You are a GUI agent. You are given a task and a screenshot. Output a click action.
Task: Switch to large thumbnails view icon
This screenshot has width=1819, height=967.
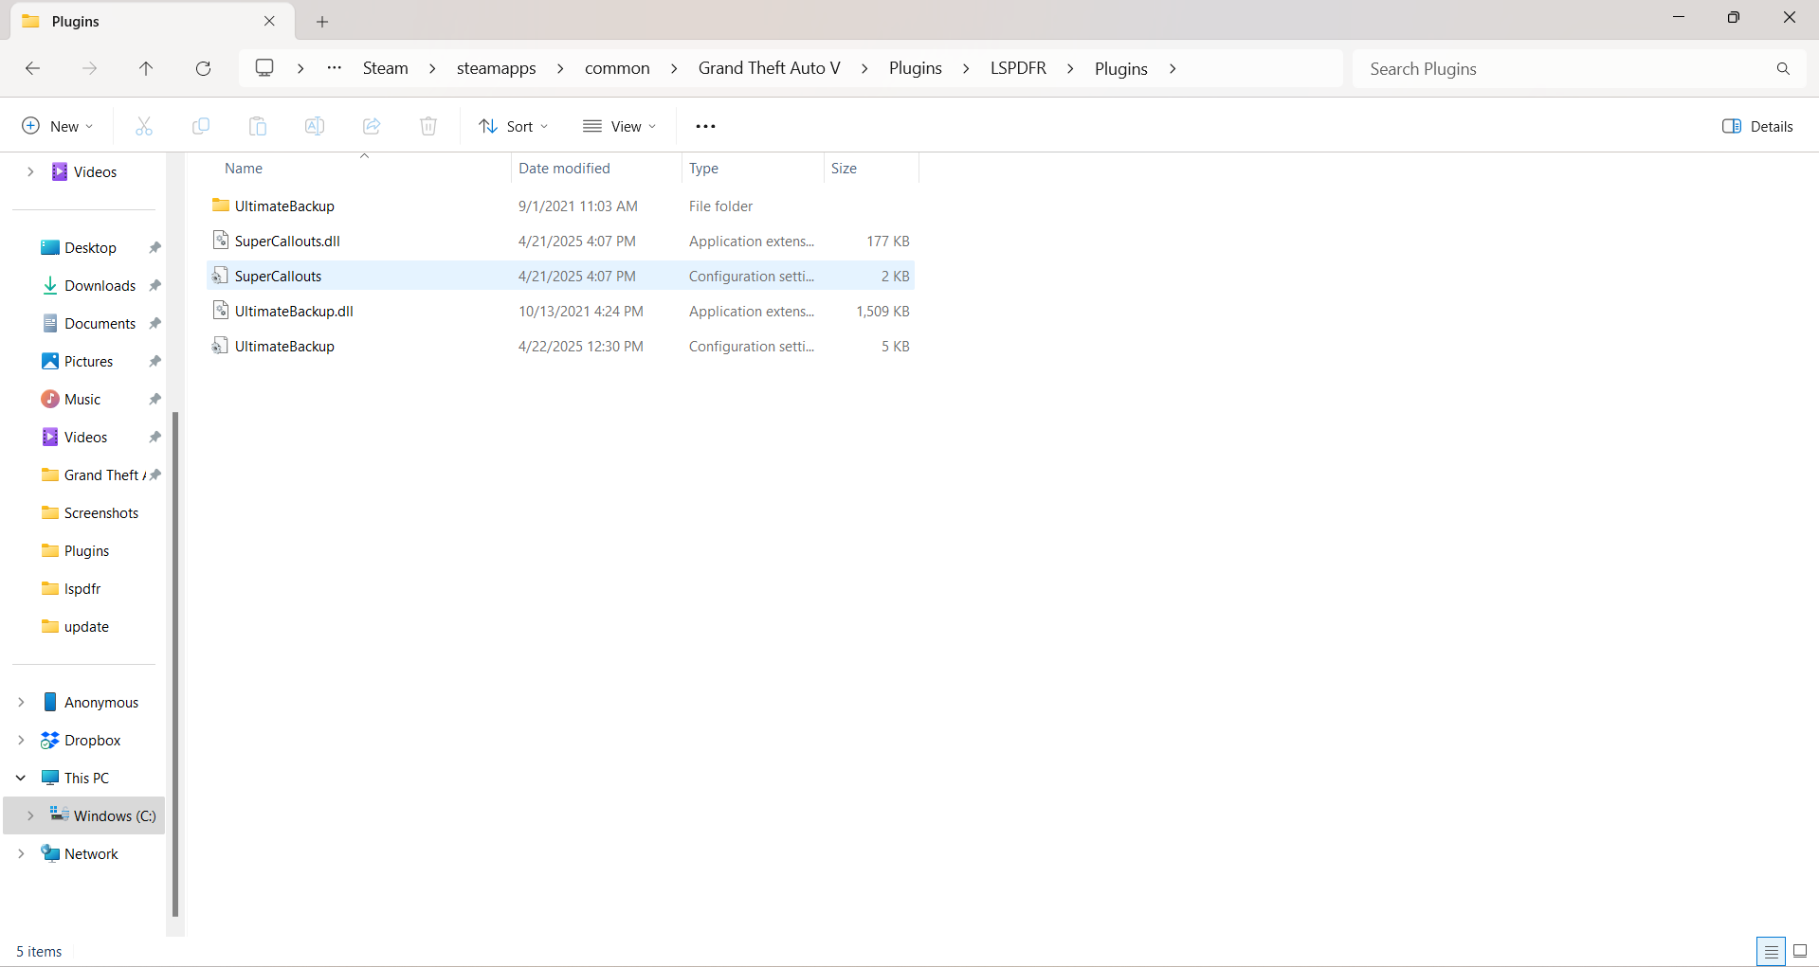coord(1800,951)
